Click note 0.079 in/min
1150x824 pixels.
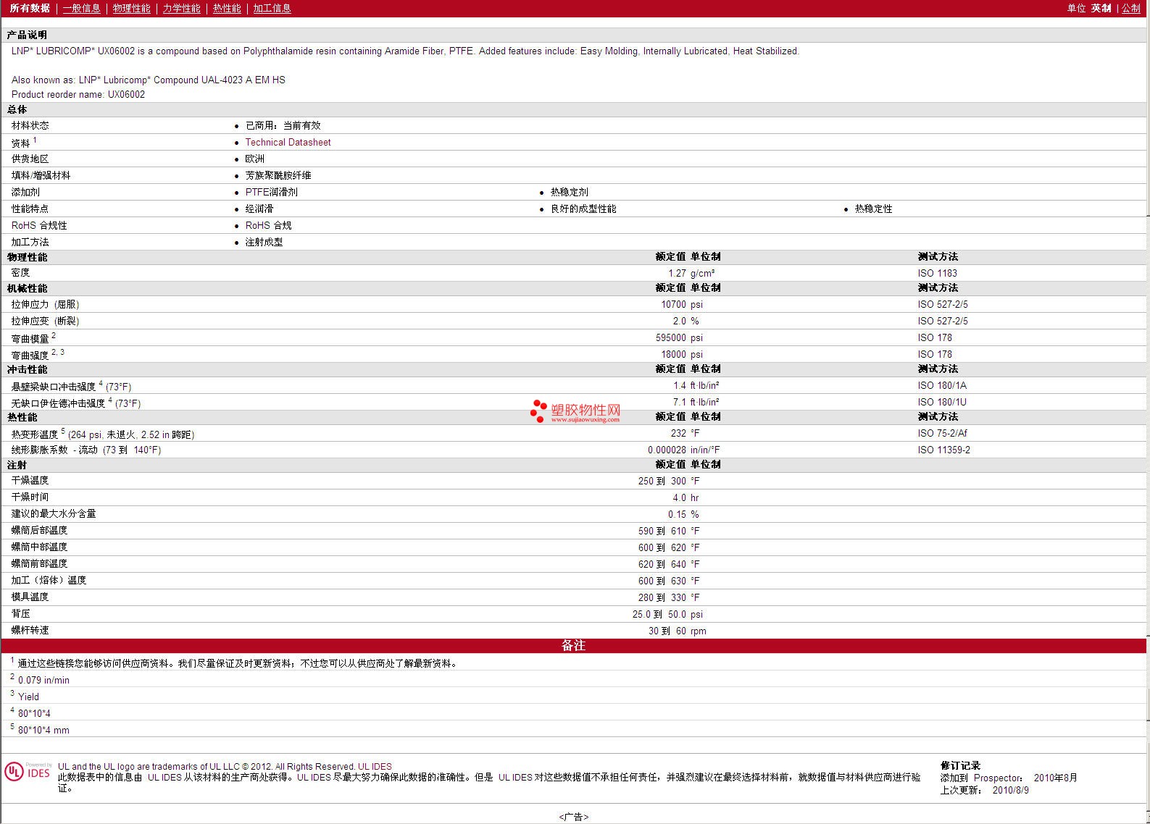pyautogui.click(x=43, y=680)
